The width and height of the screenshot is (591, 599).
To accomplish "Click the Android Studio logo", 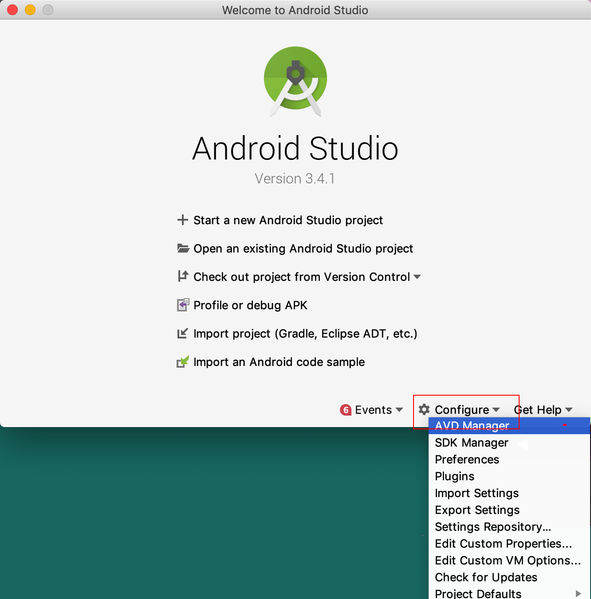I will point(295,82).
